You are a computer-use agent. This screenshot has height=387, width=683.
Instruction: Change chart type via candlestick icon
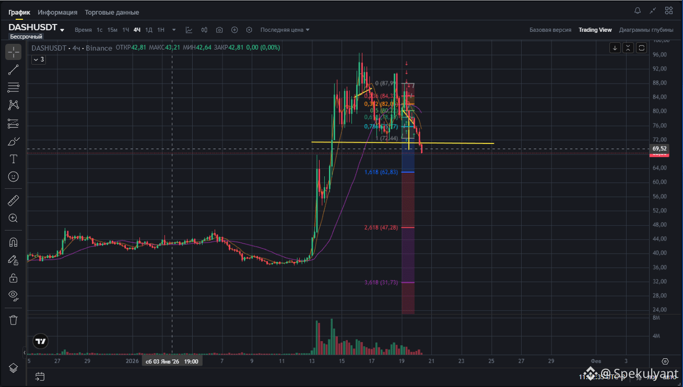point(204,30)
